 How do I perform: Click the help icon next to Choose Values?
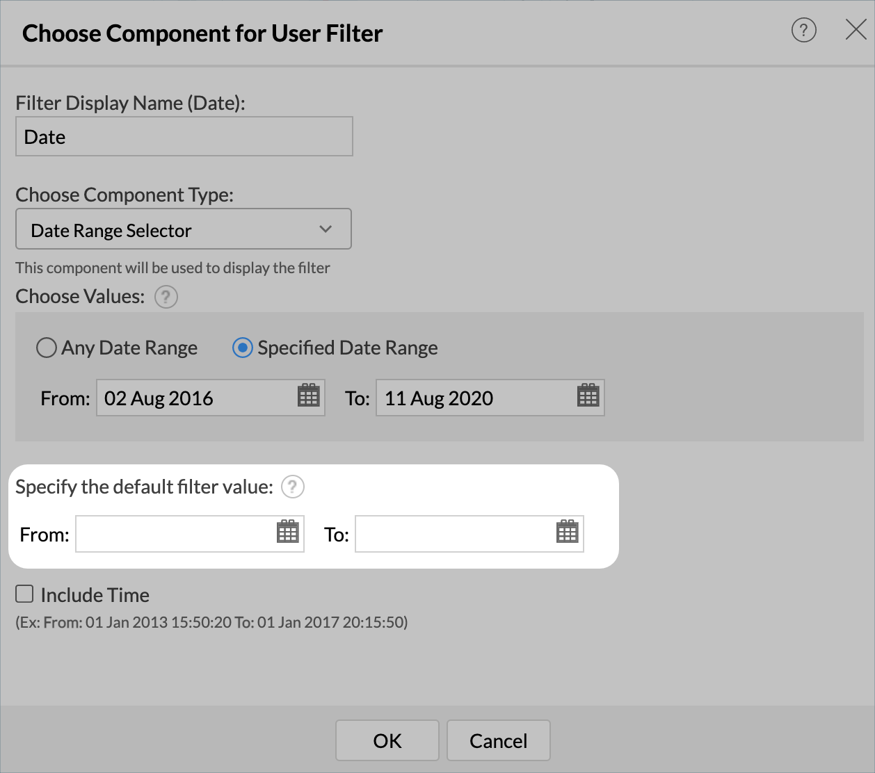(x=166, y=297)
